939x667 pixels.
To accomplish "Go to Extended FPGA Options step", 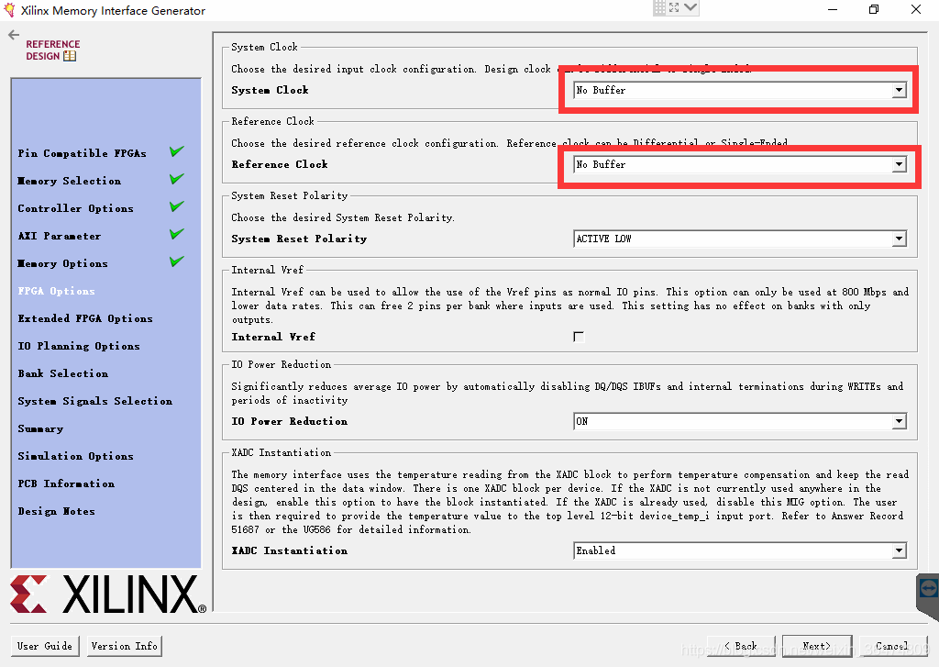I will click(85, 318).
